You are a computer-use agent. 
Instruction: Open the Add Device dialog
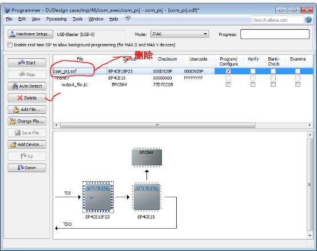click(x=27, y=145)
